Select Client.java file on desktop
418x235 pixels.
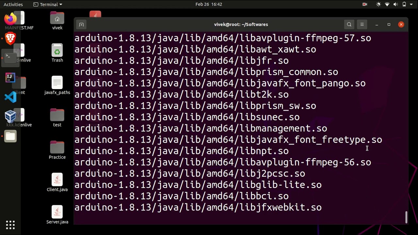[x=57, y=182]
